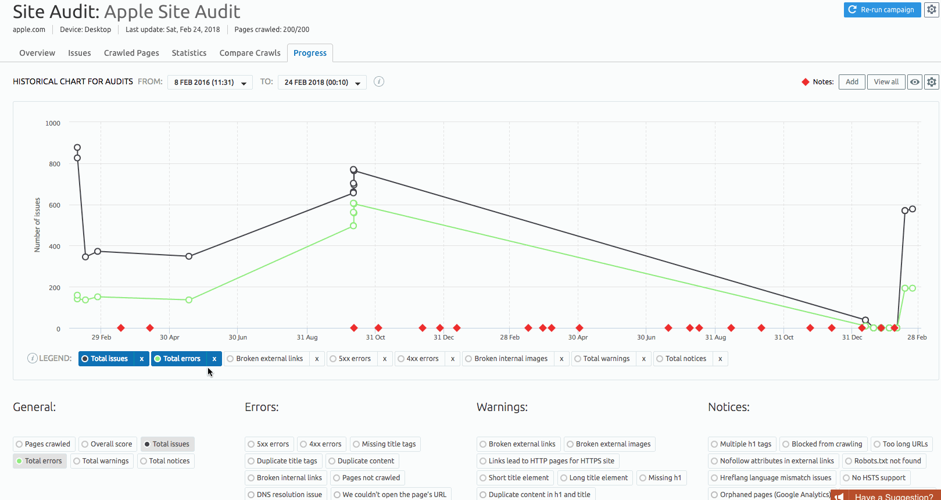Click info icon next to date range

[x=379, y=81]
